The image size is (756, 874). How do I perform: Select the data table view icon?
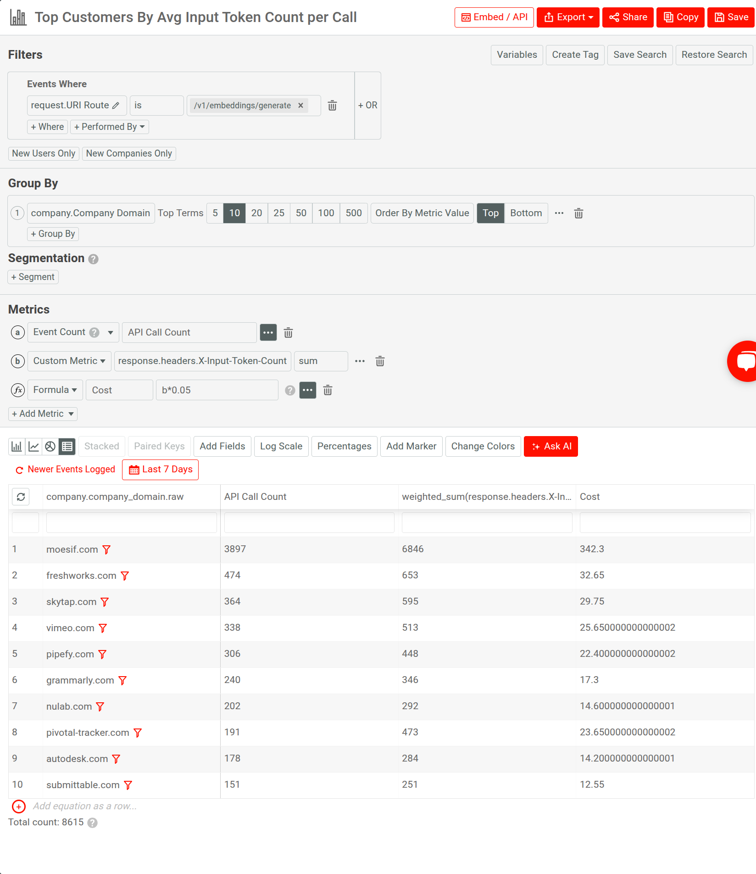click(67, 446)
